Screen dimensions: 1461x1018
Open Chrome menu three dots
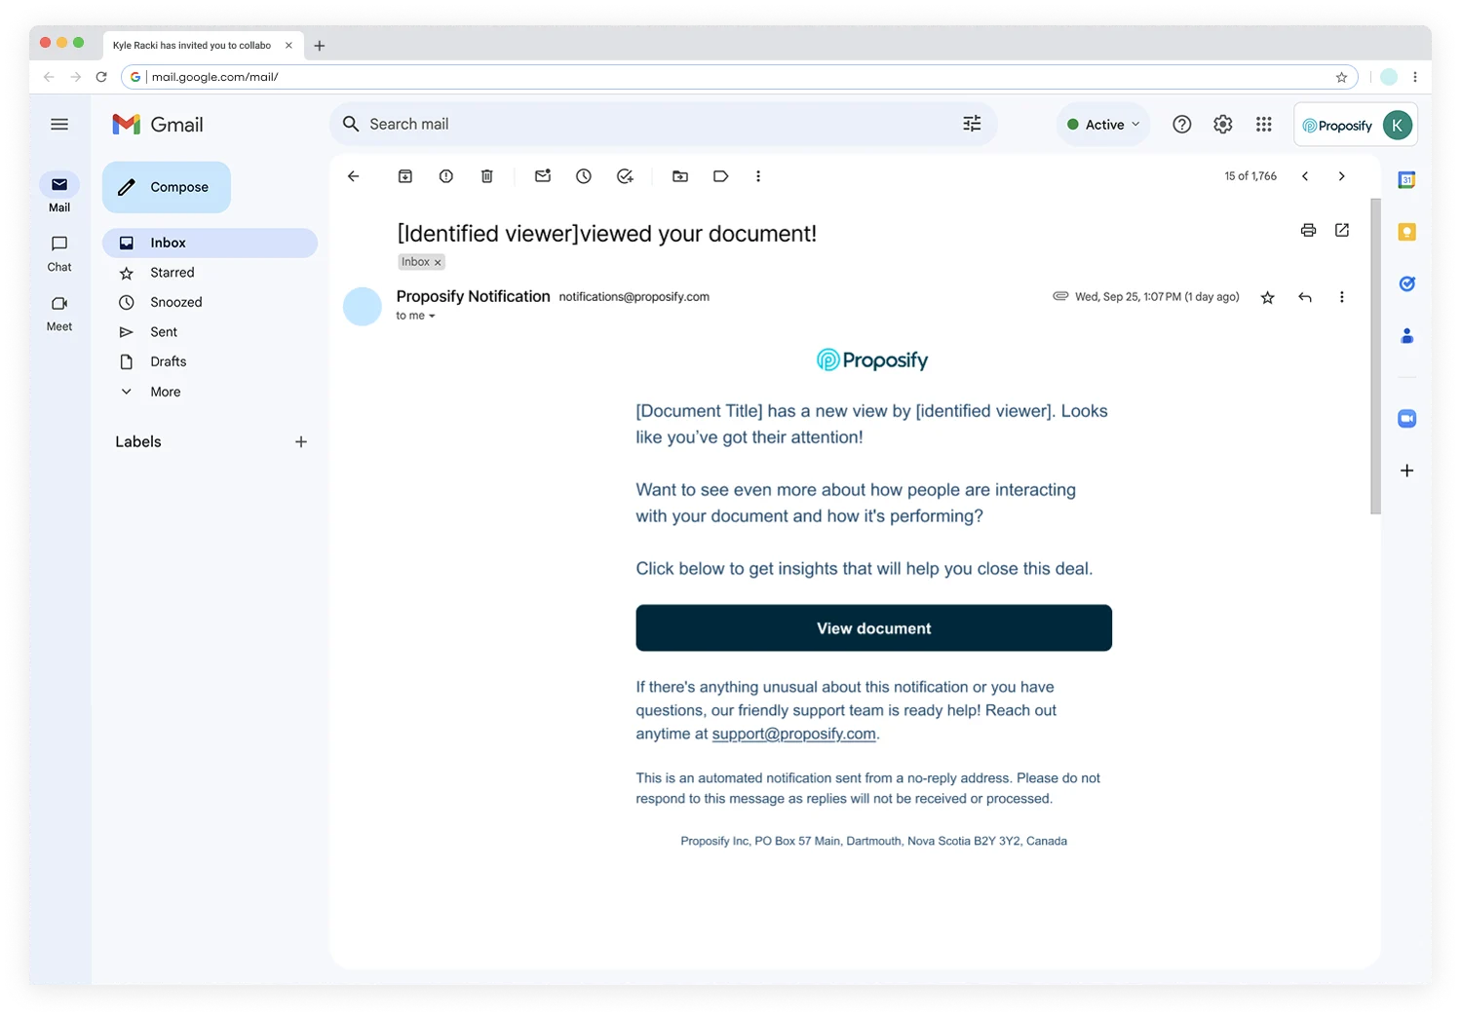coord(1415,77)
